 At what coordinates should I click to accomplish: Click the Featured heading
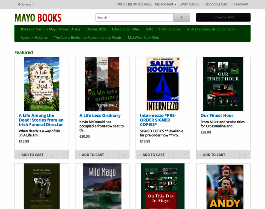pyautogui.click(x=24, y=53)
